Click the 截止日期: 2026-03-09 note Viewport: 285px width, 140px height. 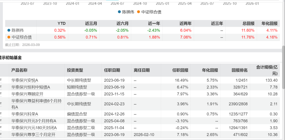tap(22, 45)
